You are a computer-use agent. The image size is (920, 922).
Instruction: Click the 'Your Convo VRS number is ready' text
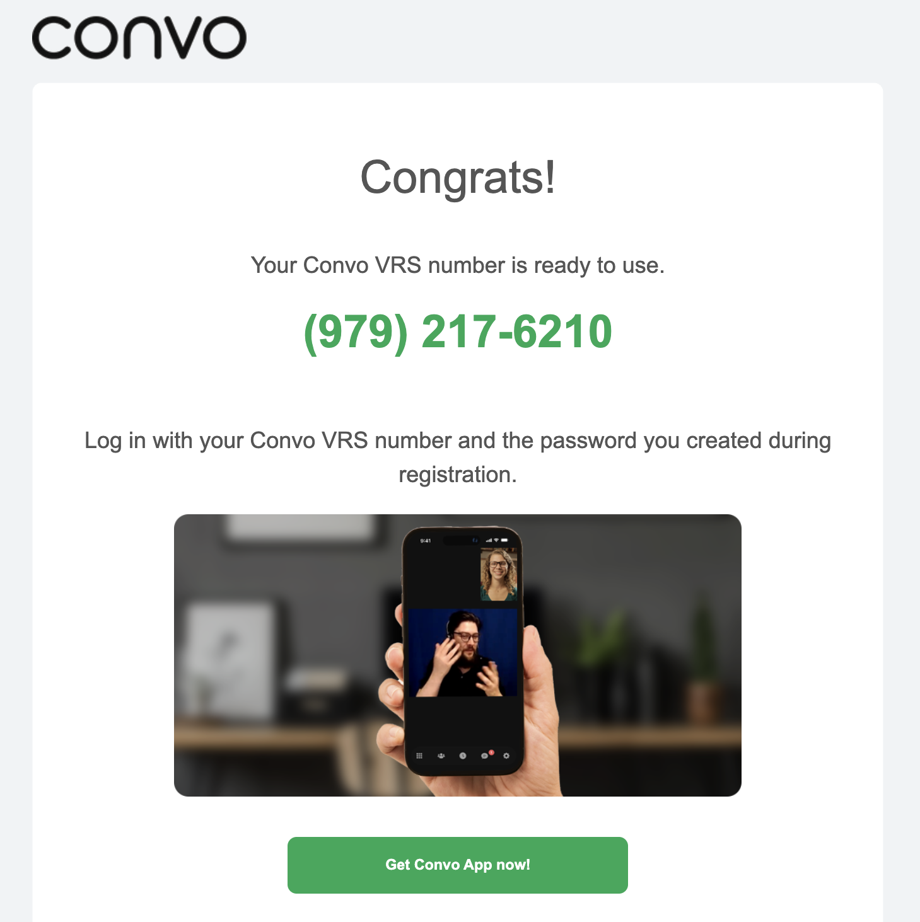tap(458, 265)
